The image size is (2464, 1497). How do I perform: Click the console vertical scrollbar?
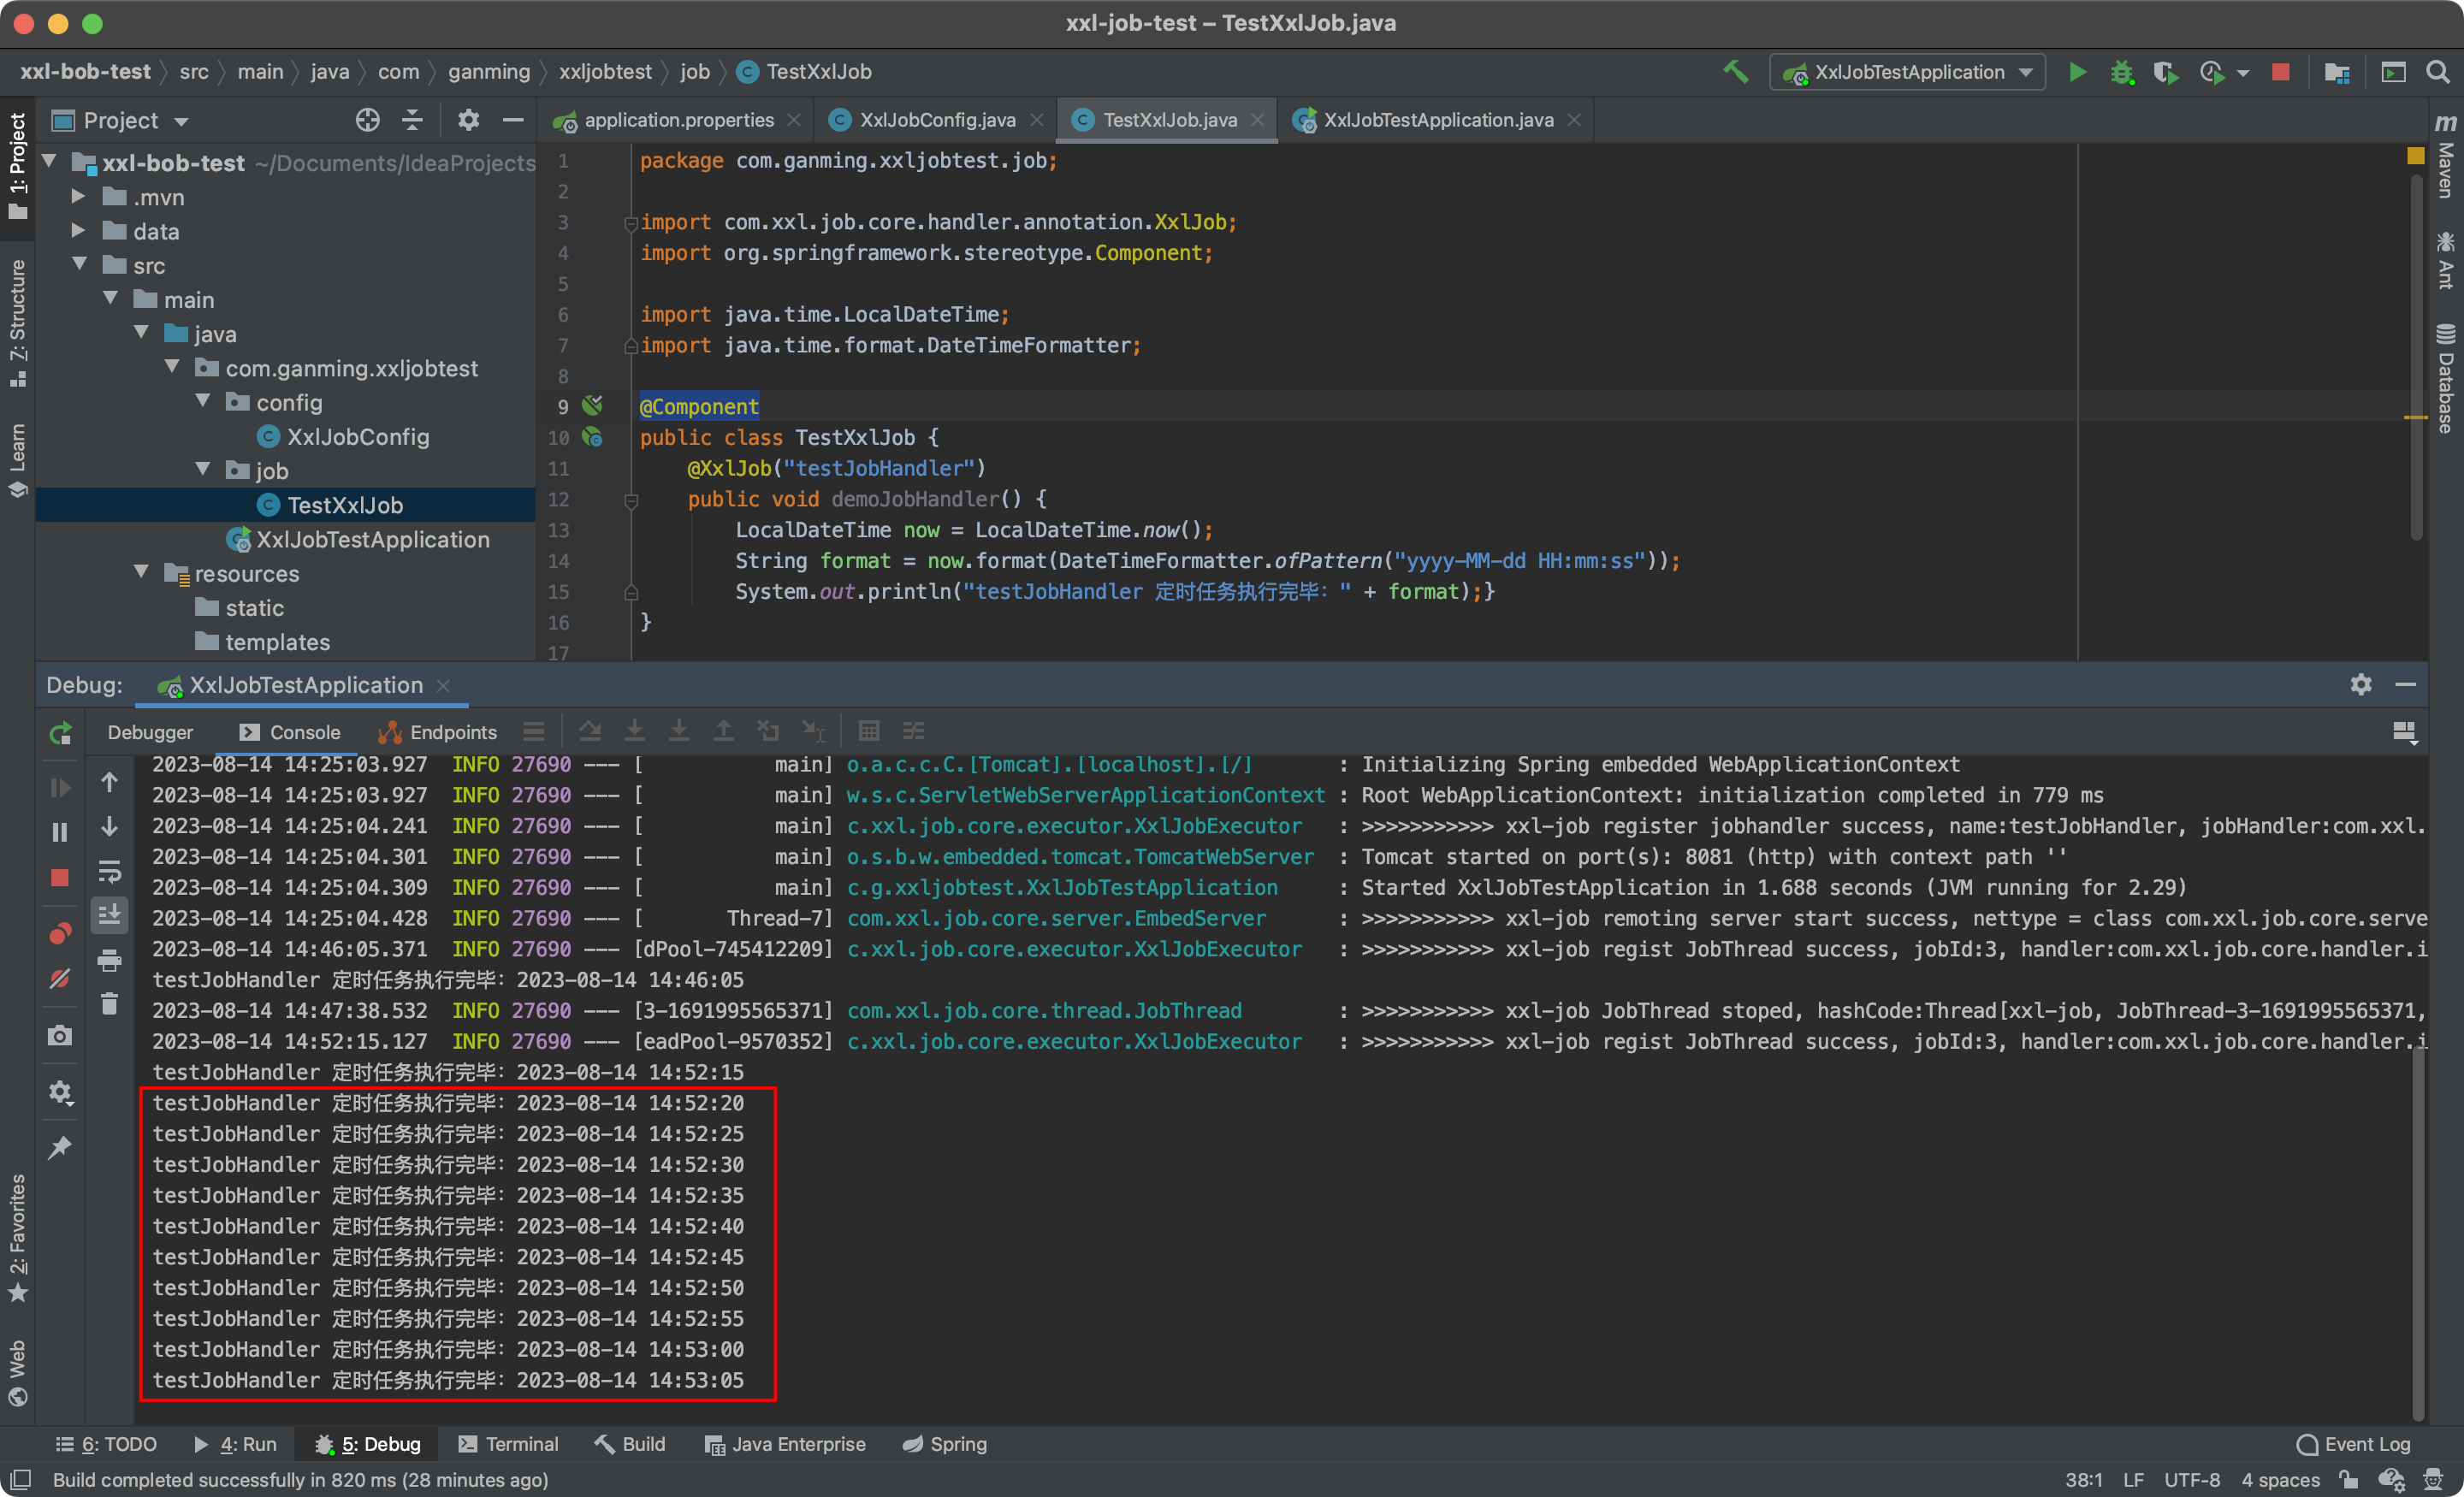tap(2417, 1232)
